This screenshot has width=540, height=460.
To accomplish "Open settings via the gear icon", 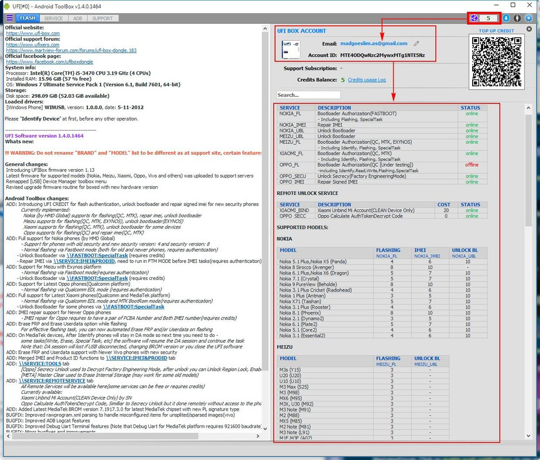I will 528,18.
